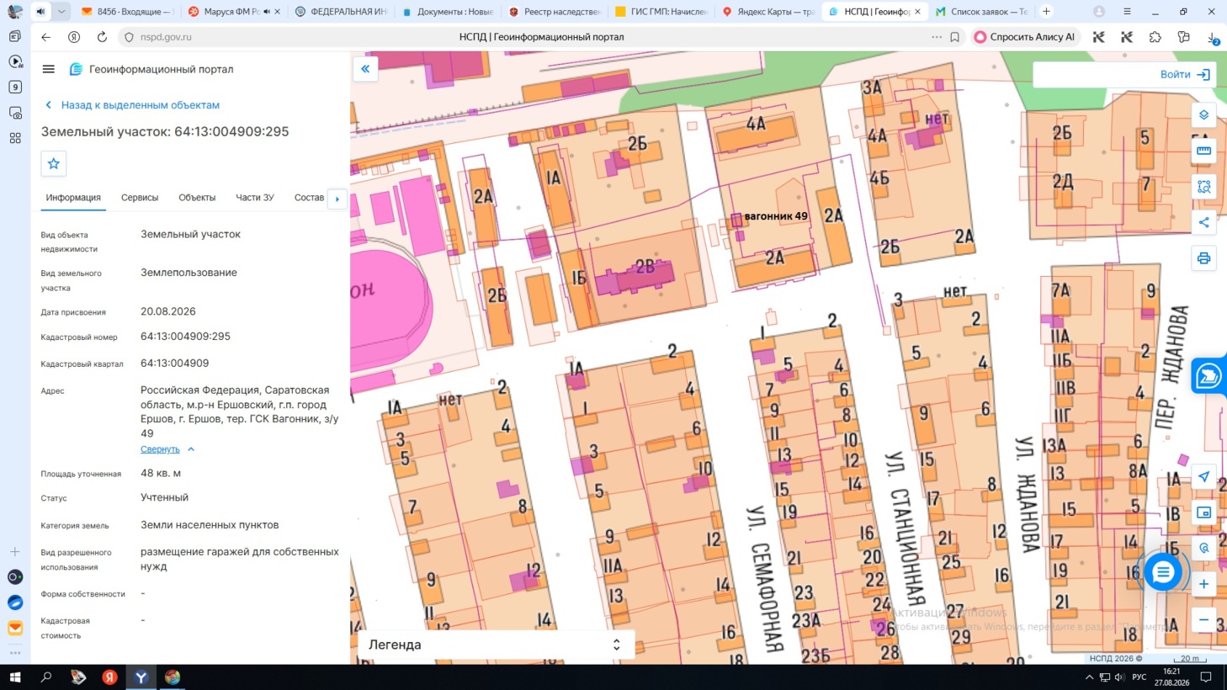Bookmark this page in address bar
The width and height of the screenshot is (1227, 690).
955,37
